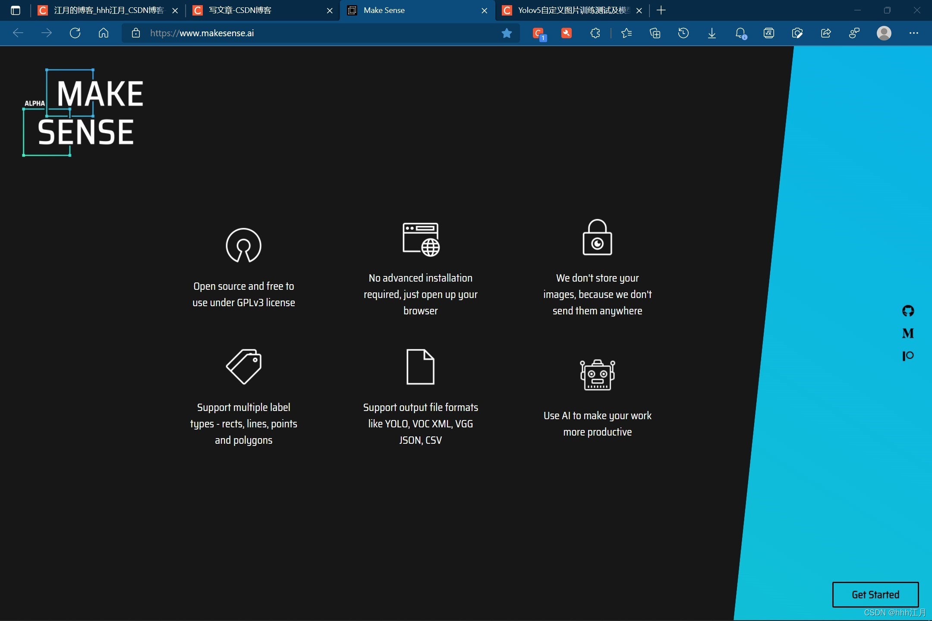The height and width of the screenshot is (621, 932).
Task: Go to the browser home page
Action: click(x=104, y=33)
